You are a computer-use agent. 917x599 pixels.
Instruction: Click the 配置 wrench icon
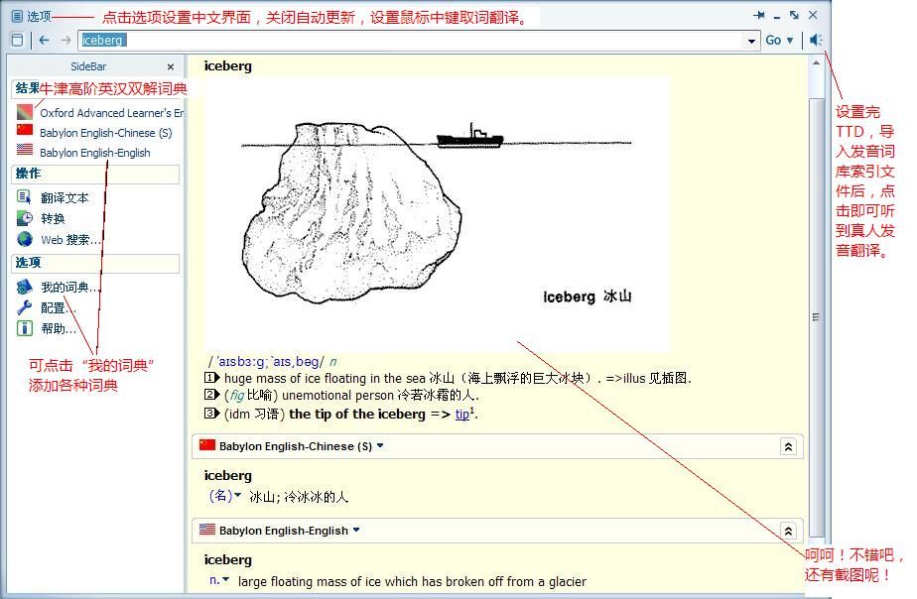coord(25,306)
